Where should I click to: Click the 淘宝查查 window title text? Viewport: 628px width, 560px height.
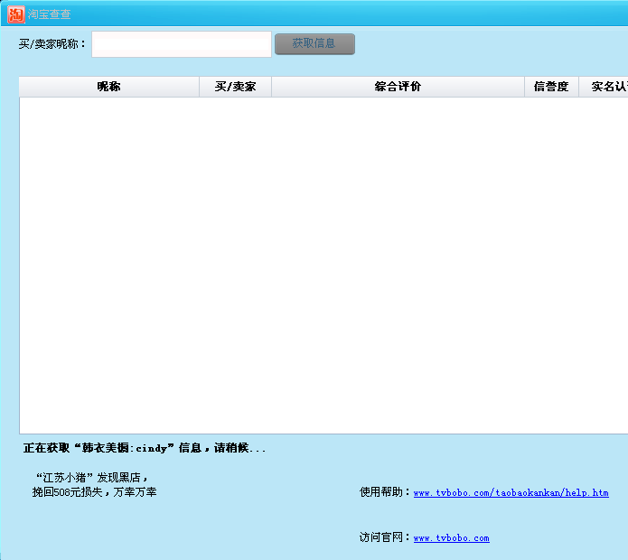click(50, 14)
